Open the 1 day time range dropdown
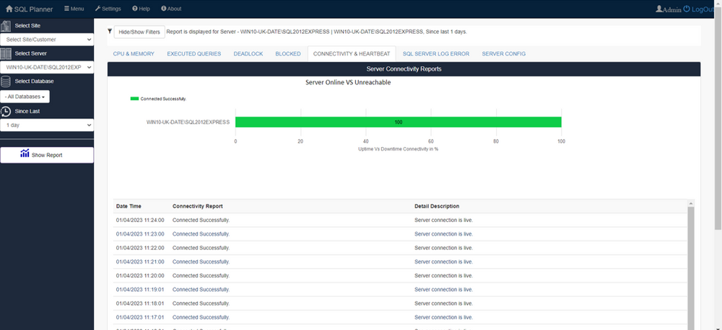722x330 pixels. pos(46,125)
